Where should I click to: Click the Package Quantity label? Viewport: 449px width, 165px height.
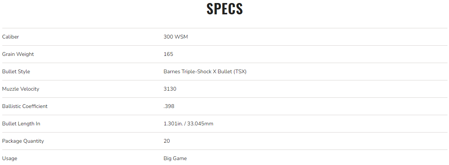[23, 141]
